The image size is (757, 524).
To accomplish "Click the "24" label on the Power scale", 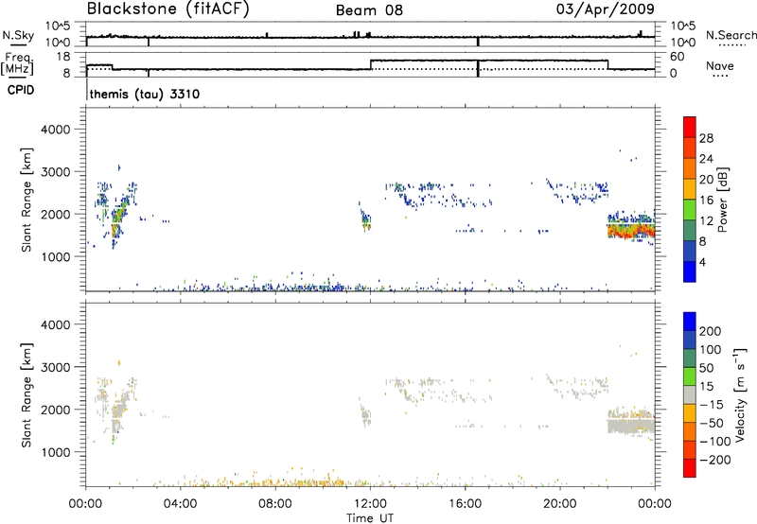I will click(x=706, y=159).
